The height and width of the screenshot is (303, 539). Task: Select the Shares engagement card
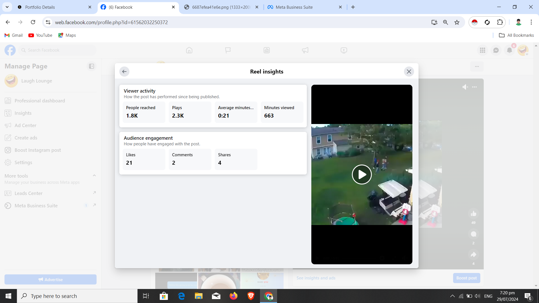coord(236,159)
